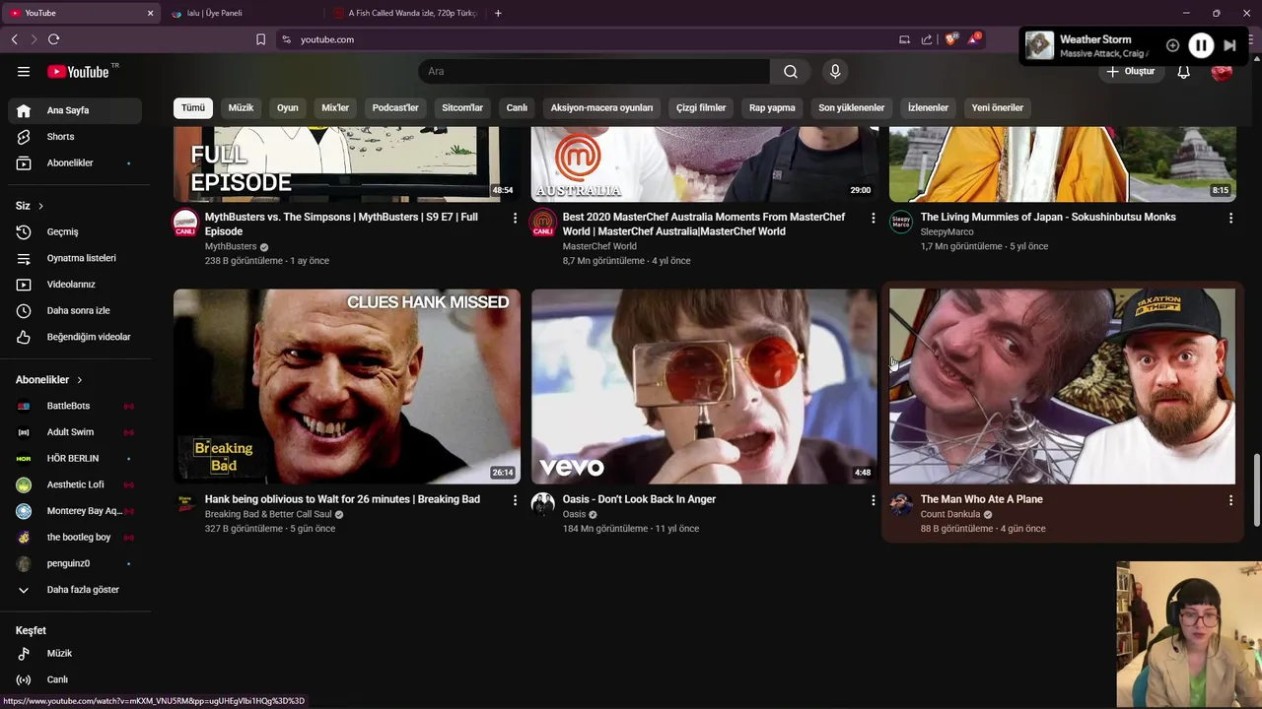Screen dimensions: 1262x709
Task: Open Aesthetic Lofi subscription channel
Action: 74,484
